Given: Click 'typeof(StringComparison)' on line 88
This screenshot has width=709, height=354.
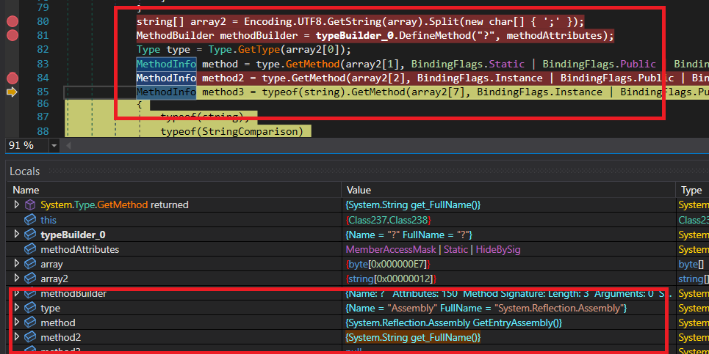Looking at the screenshot, I should (x=232, y=131).
